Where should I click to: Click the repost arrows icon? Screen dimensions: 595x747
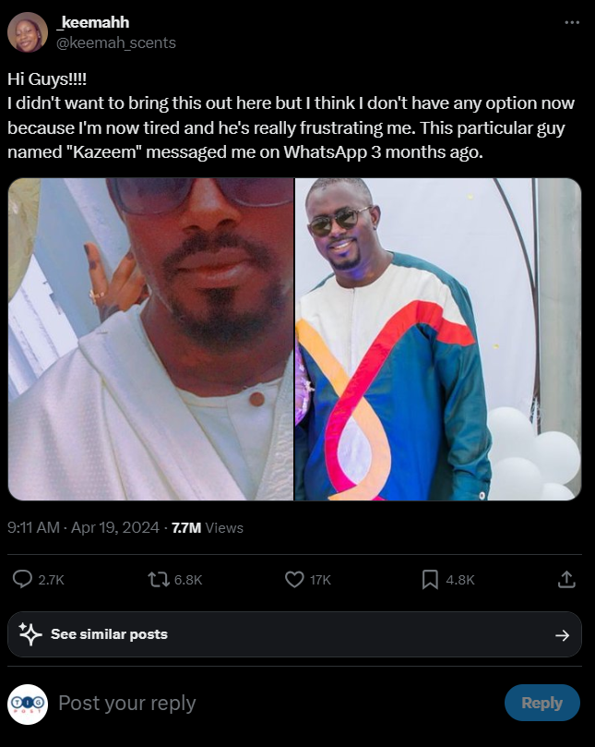tap(159, 579)
